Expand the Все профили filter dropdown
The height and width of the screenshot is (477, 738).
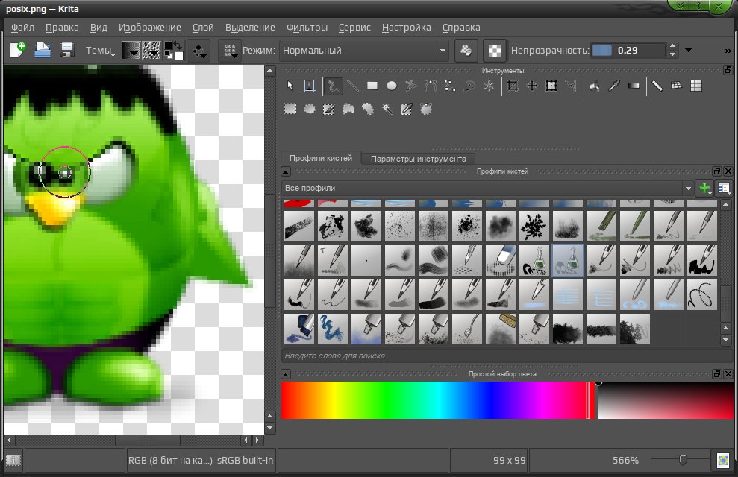tap(487, 188)
